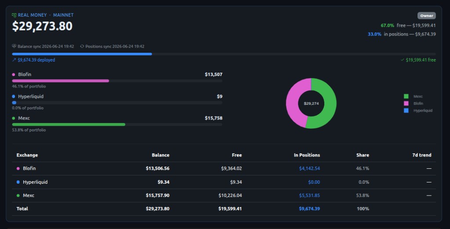Viewport: 450px width, 229px height.
Task: Click the positions sync refresh icon
Action: tap(82, 46)
